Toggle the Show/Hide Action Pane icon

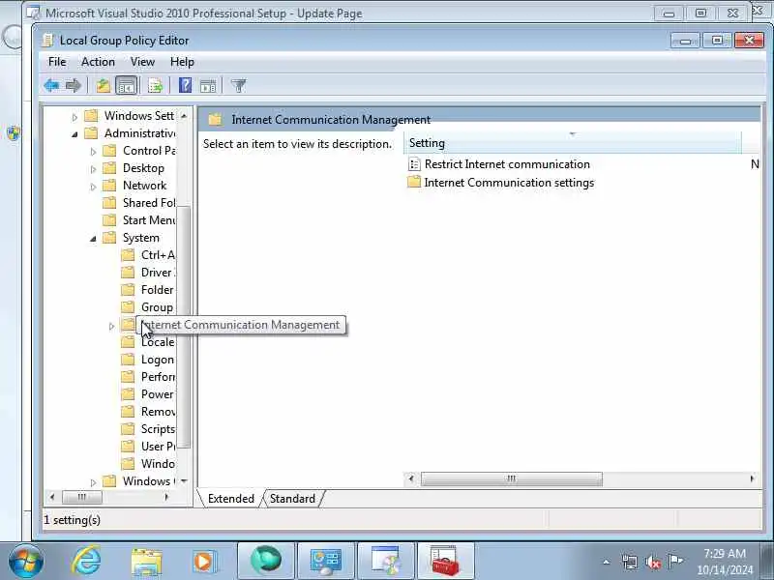208,86
